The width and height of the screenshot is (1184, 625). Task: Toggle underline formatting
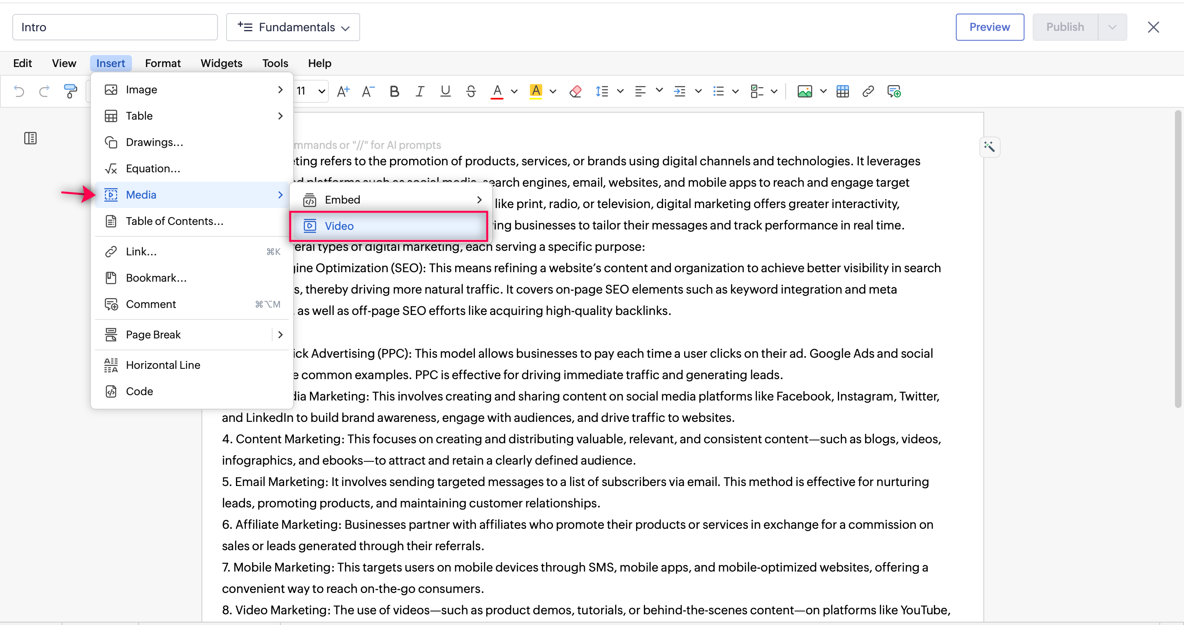pos(445,91)
